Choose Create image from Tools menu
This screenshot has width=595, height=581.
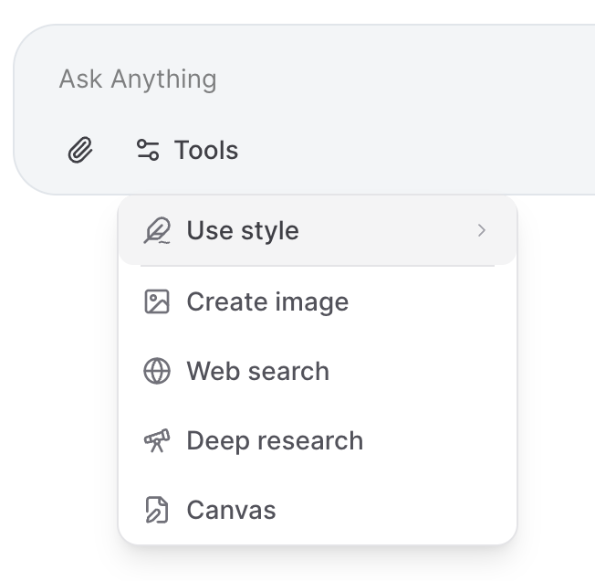tap(318, 301)
